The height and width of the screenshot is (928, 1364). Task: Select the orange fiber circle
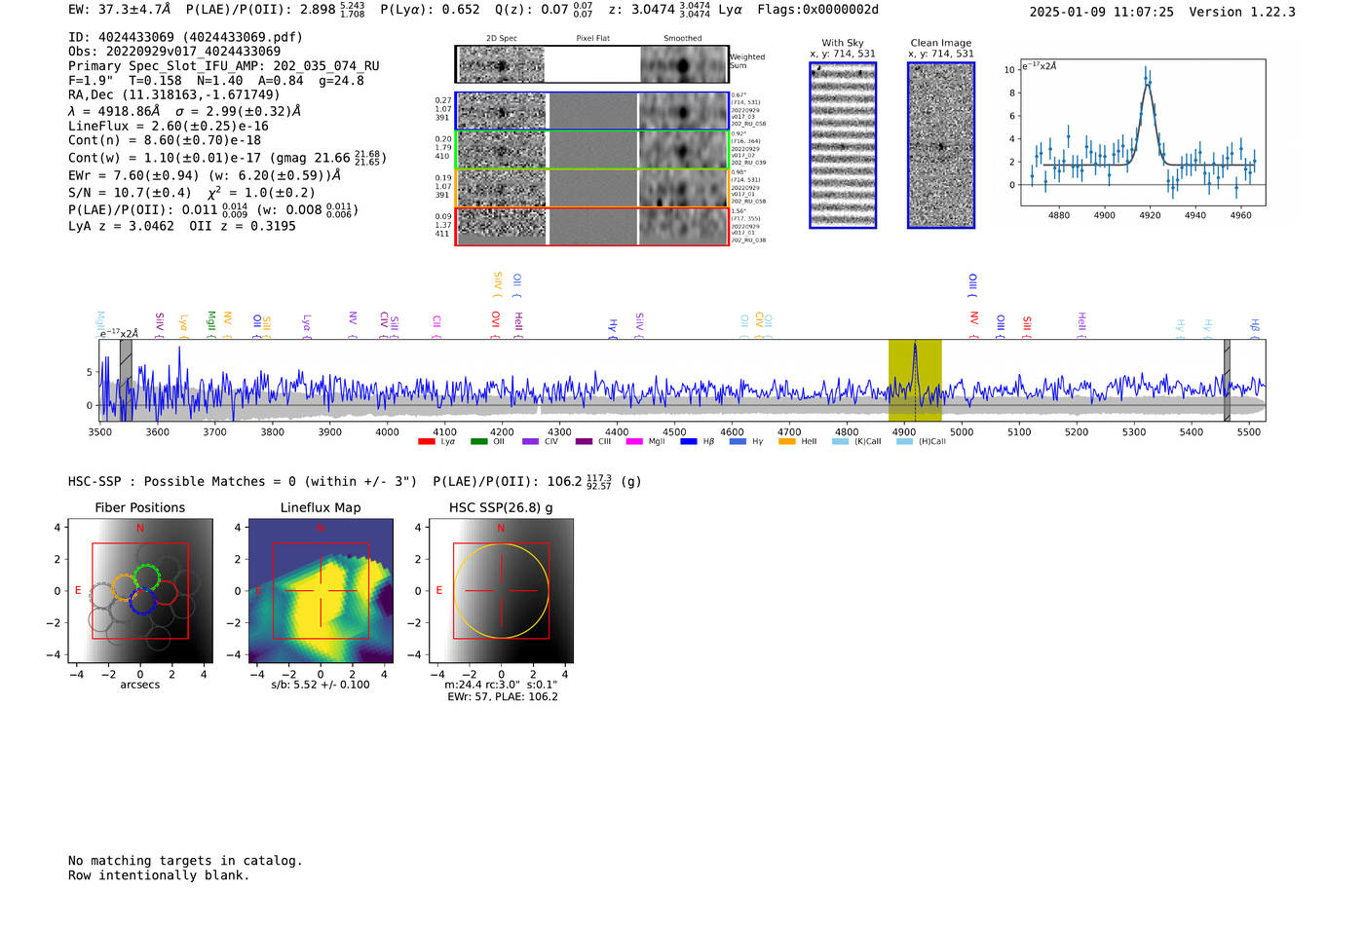[125, 587]
